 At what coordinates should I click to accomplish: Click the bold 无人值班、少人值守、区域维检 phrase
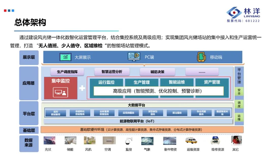pos(71,46)
